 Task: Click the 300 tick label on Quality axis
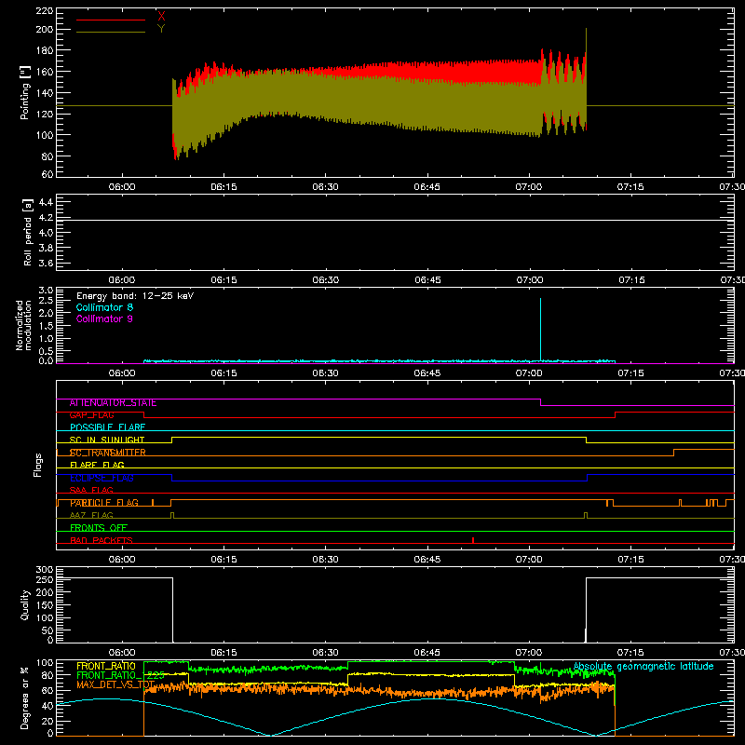[44, 570]
